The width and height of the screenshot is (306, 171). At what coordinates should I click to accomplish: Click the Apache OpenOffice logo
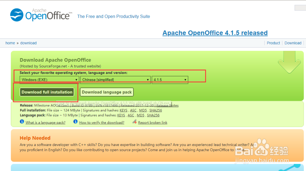coord(41,15)
